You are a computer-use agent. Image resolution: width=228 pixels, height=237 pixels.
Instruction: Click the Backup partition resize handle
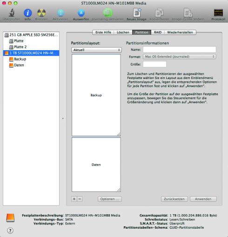tap(119, 134)
